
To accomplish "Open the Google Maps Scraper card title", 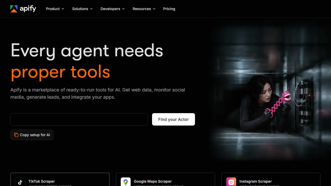I will click(153, 181).
